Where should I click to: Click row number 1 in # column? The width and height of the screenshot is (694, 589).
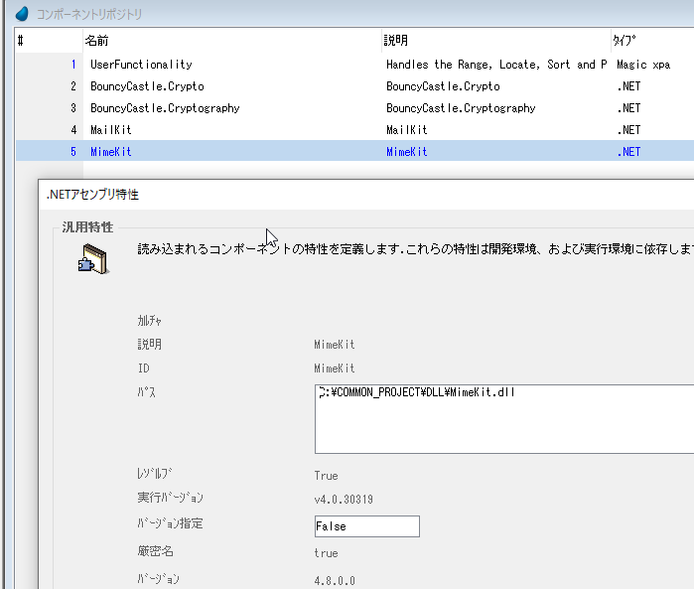72,65
